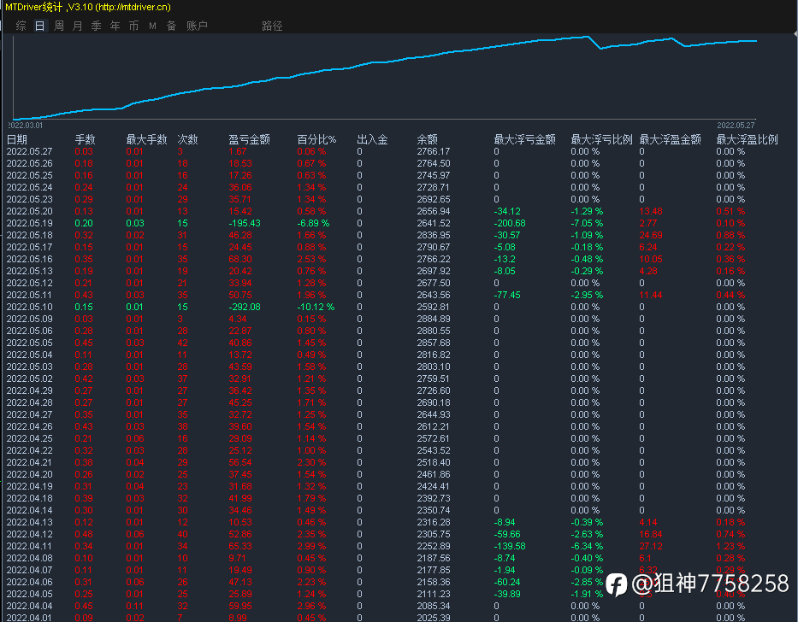Sort by the 最大浮盈比例 column header
The height and width of the screenshot is (622, 798).
(747, 139)
